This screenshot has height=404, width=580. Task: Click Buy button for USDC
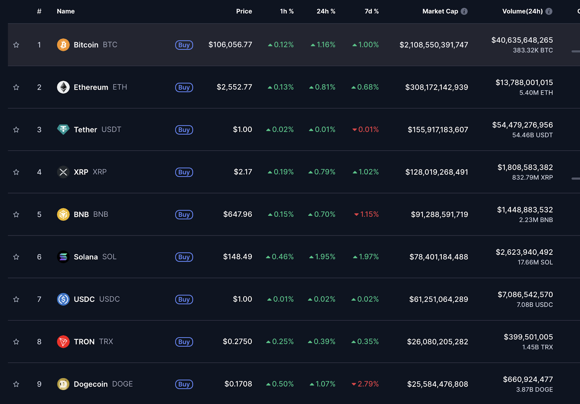point(184,299)
